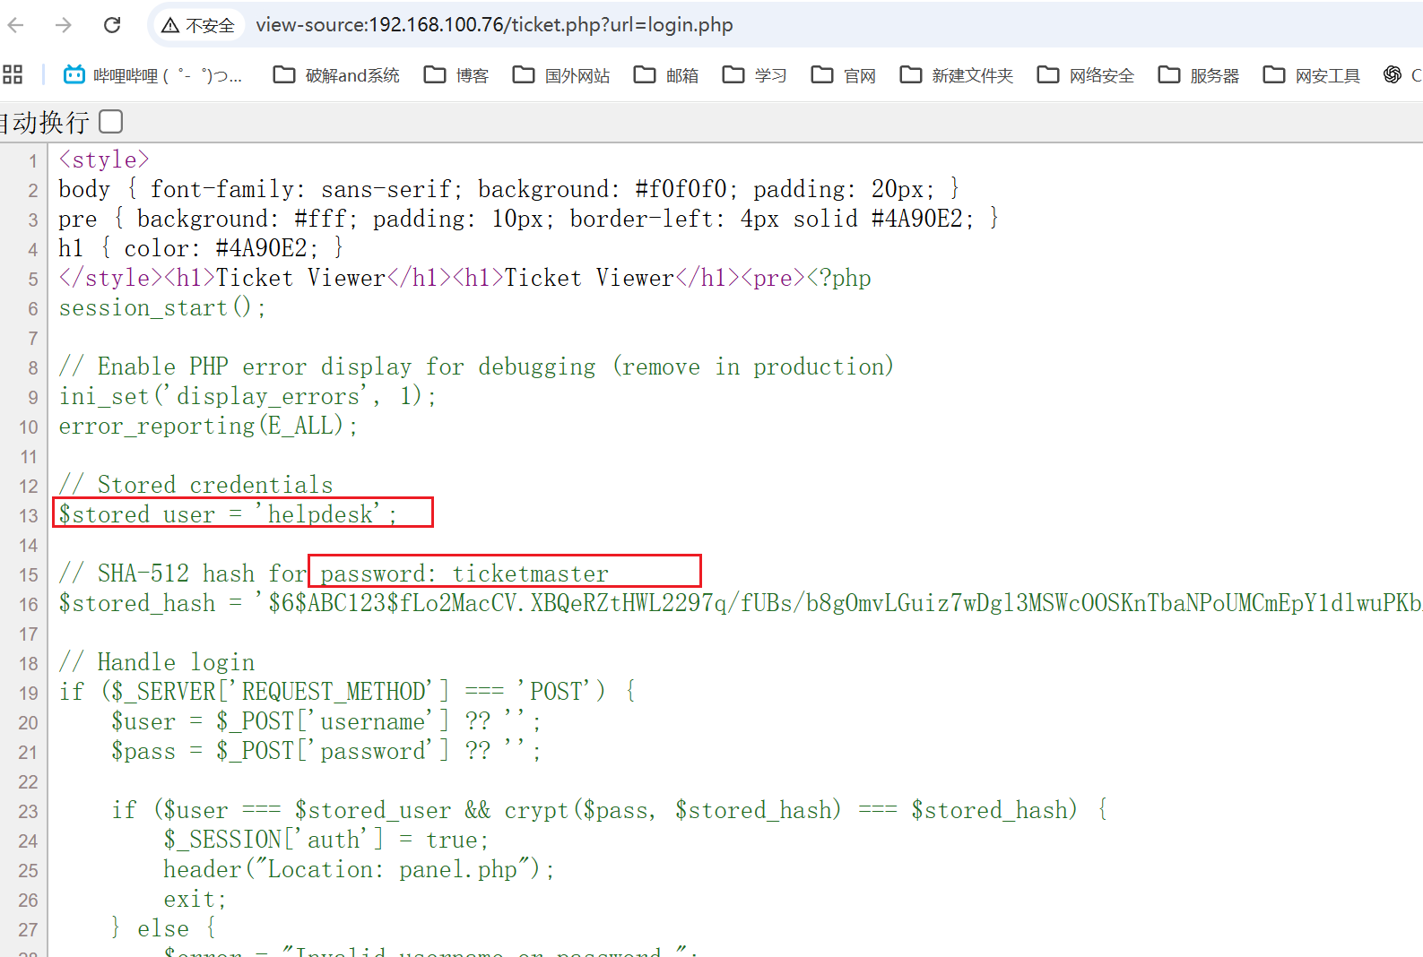Expand the 破解and系统 bookmark folder
1423x957 pixels.
(336, 75)
